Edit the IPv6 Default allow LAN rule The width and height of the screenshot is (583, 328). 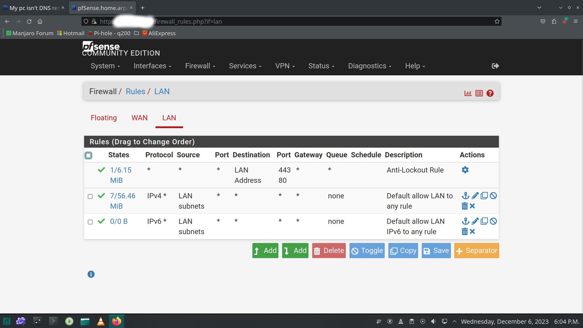click(475, 221)
